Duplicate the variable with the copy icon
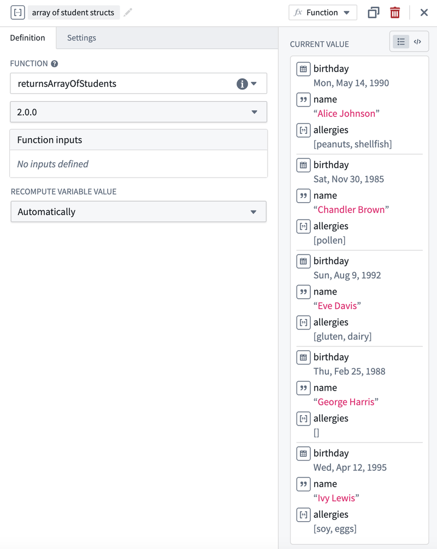Viewport: 437px width, 549px height. [374, 13]
